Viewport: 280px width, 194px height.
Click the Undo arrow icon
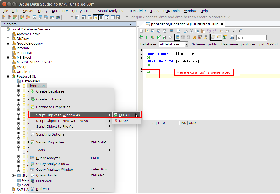[x=209, y=31]
